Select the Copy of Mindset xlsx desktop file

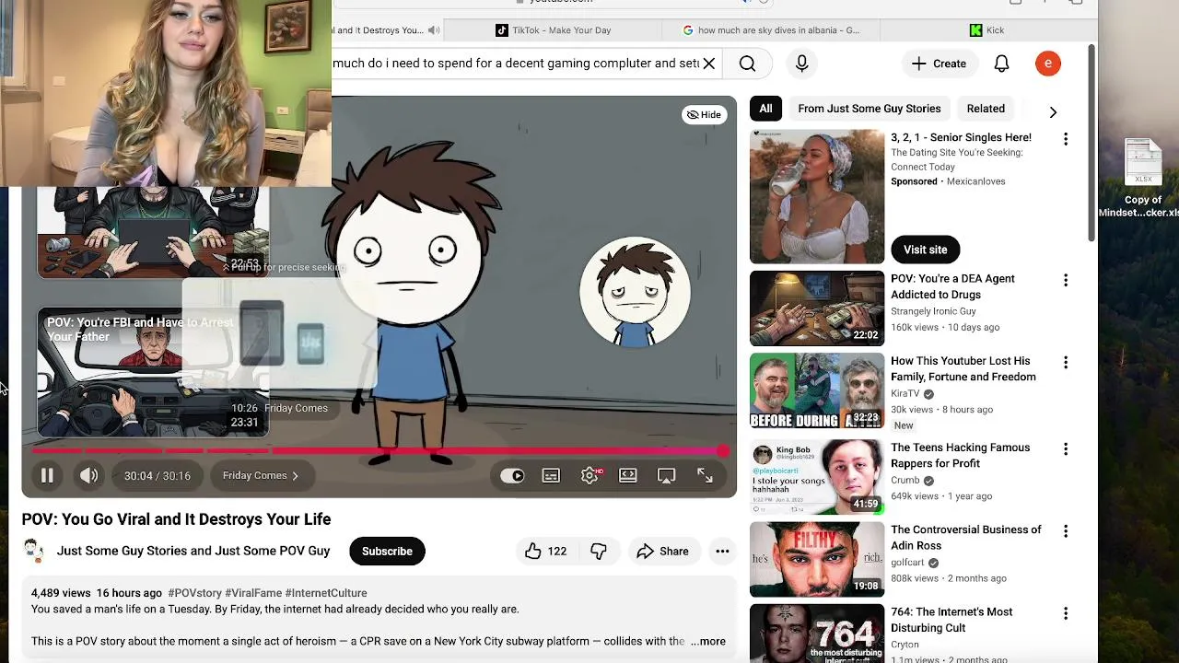[x=1143, y=178]
